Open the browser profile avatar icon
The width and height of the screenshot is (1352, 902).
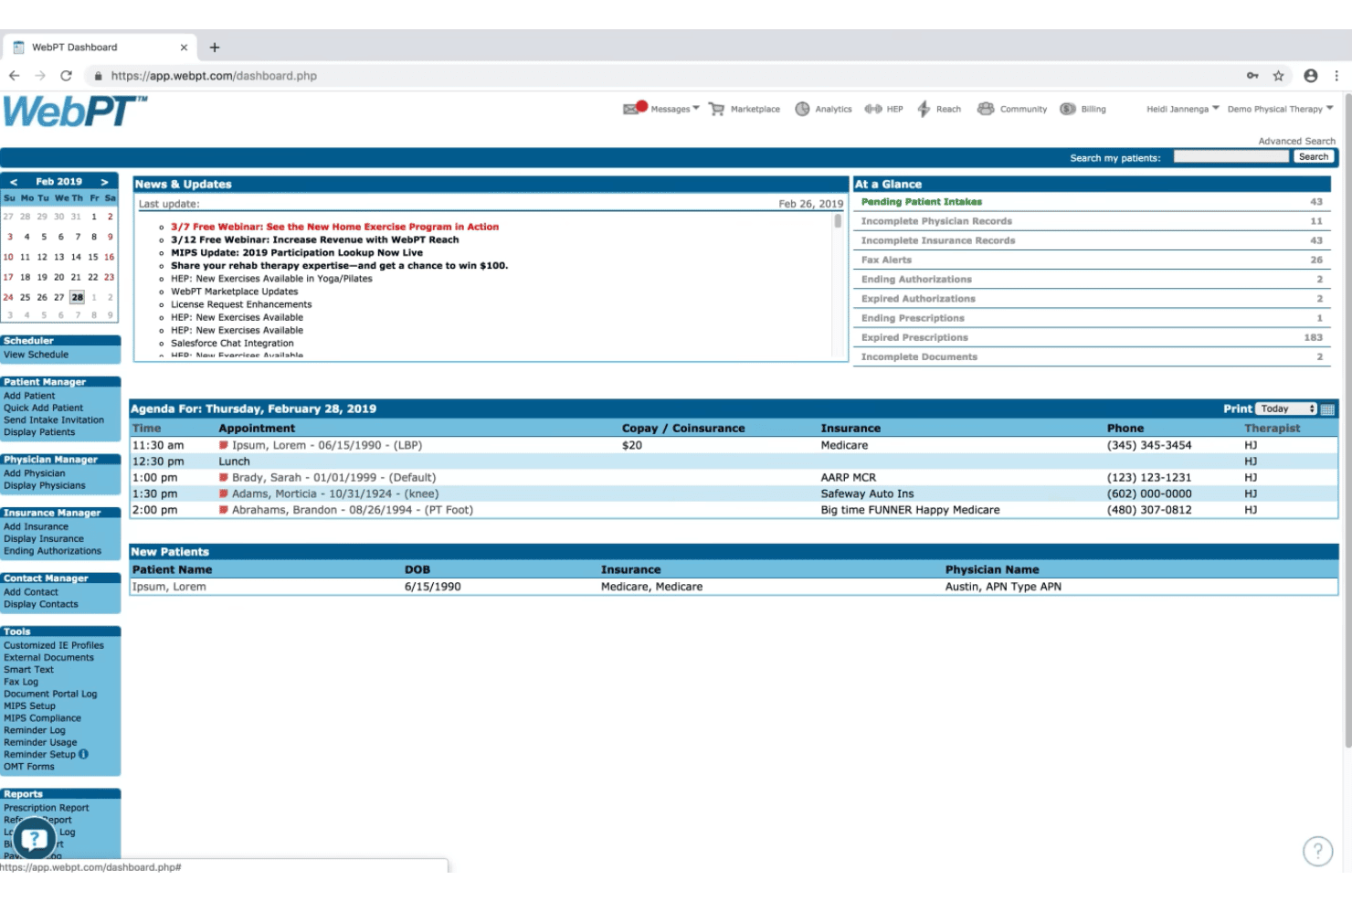[x=1310, y=76]
